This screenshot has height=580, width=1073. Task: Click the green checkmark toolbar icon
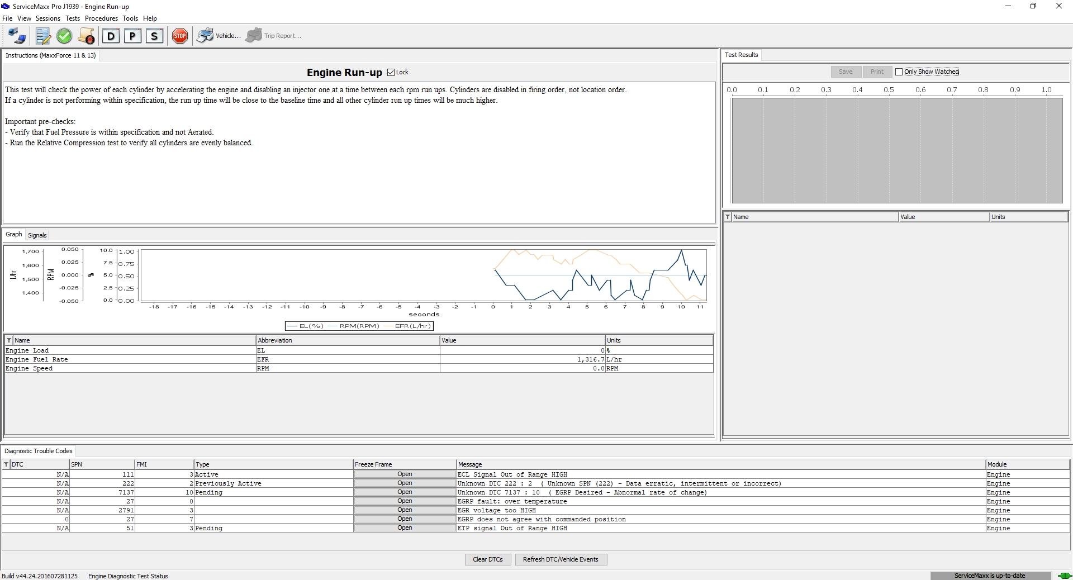64,36
